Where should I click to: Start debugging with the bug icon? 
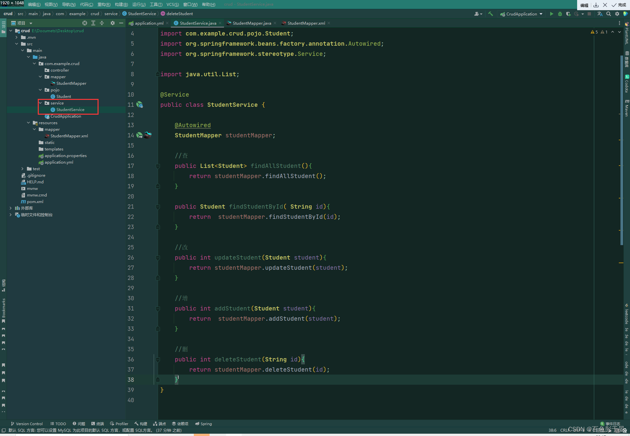(x=560, y=14)
